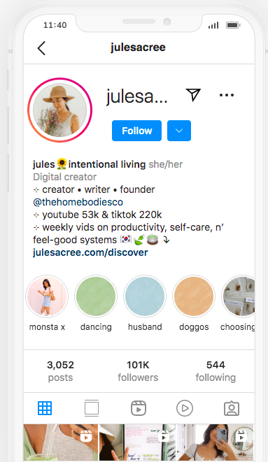
Task: View the 101K followers list
Action: tap(138, 371)
